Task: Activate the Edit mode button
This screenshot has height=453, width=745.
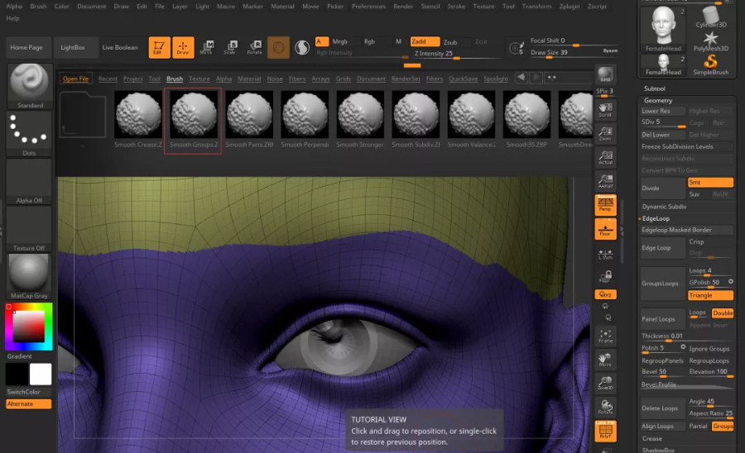Action: click(x=159, y=47)
